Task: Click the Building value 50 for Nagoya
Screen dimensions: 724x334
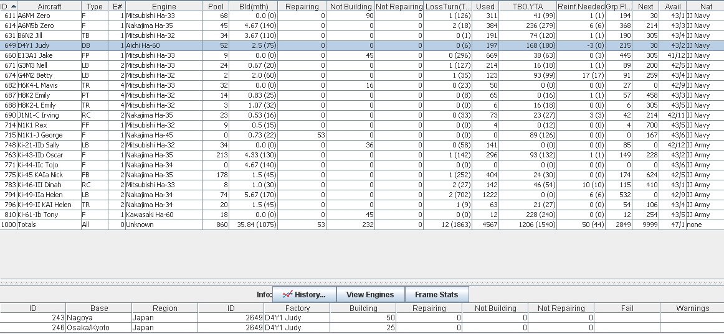Action: pos(363,318)
